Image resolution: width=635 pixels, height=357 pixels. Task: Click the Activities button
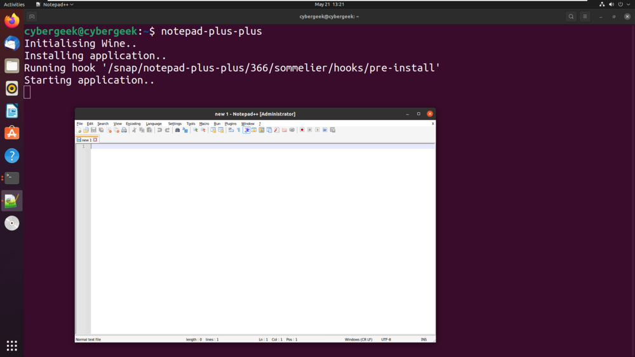[x=14, y=4]
